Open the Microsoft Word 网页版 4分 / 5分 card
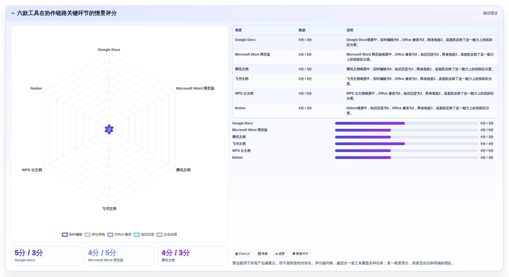This screenshot has width=509, height=277. pyautogui.click(x=120, y=256)
